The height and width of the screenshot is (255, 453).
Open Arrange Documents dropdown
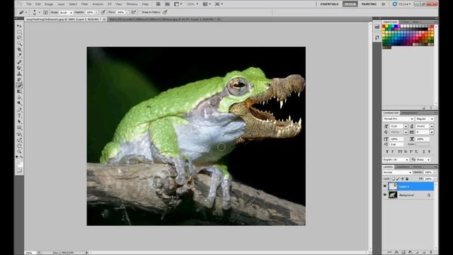coord(207,4)
